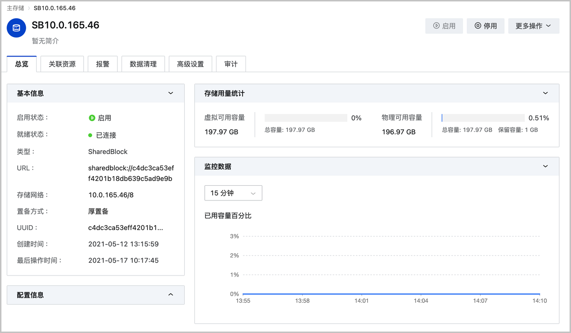Select the 高级设置 tab
The width and height of the screenshot is (571, 333).
coord(190,64)
